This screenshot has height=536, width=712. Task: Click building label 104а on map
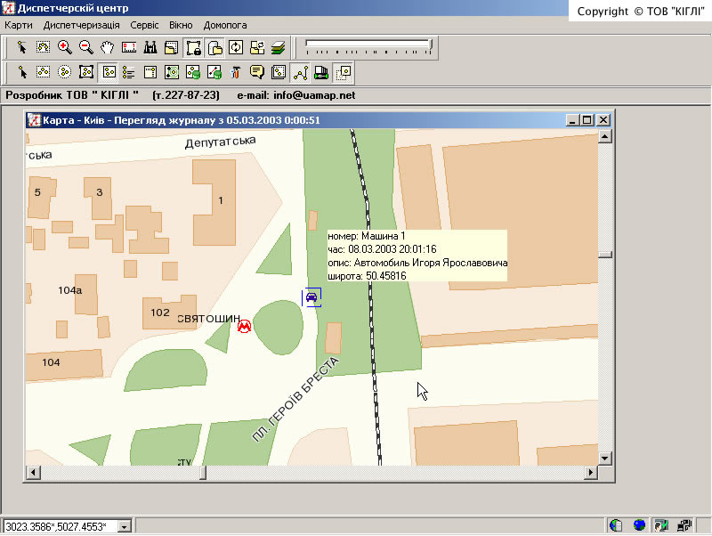point(70,290)
